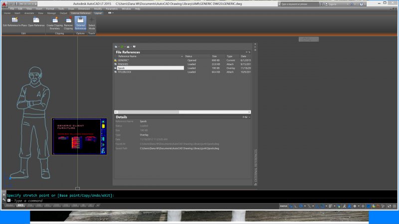The width and height of the screenshot is (399, 224).
Task: Click Saved Path value in Details
Action: click(180, 148)
